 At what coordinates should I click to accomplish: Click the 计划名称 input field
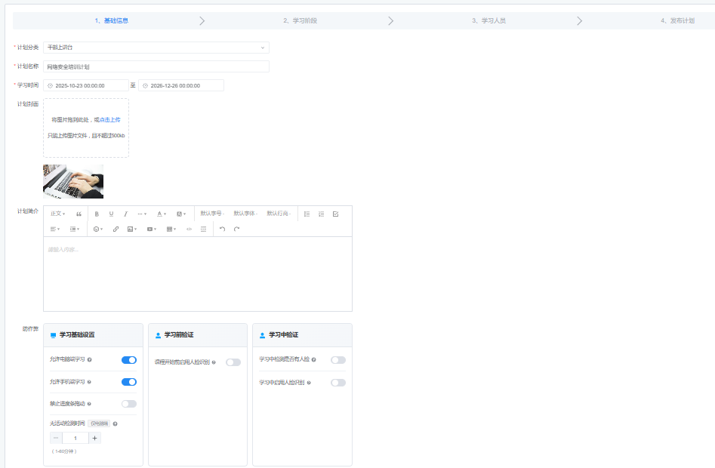pyautogui.click(x=156, y=66)
